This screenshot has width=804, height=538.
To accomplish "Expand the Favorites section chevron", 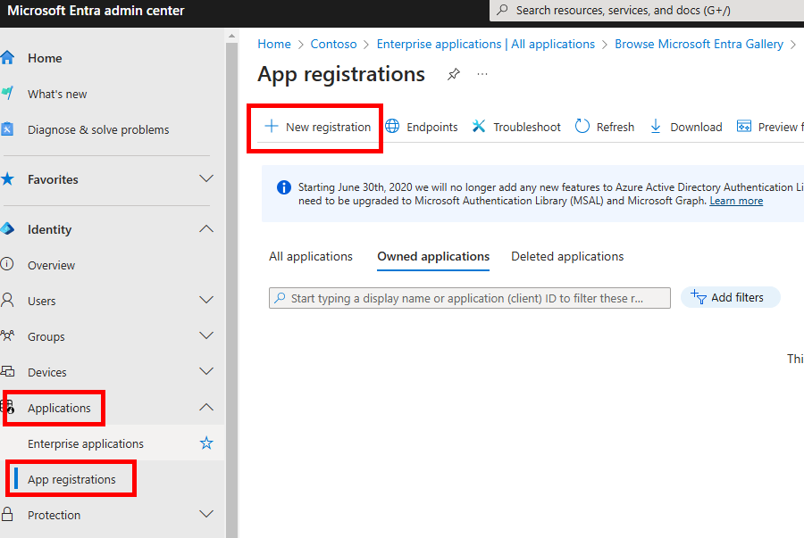I will pyautogui.click(x=206, y=178).
